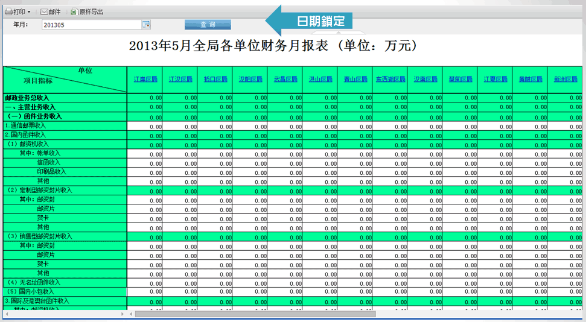The height and width of the screenshot is (322, 586).
Task: Click the 项目指标 header label
Action: (x=38, y=81)
